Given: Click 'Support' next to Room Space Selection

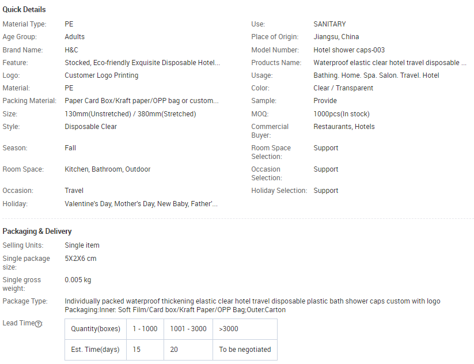Looking at the screenshot, I should (x=326, y=148).
